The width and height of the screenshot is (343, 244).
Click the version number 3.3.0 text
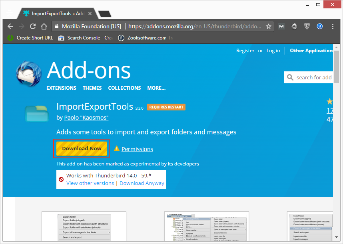click(x=140, y=108)
